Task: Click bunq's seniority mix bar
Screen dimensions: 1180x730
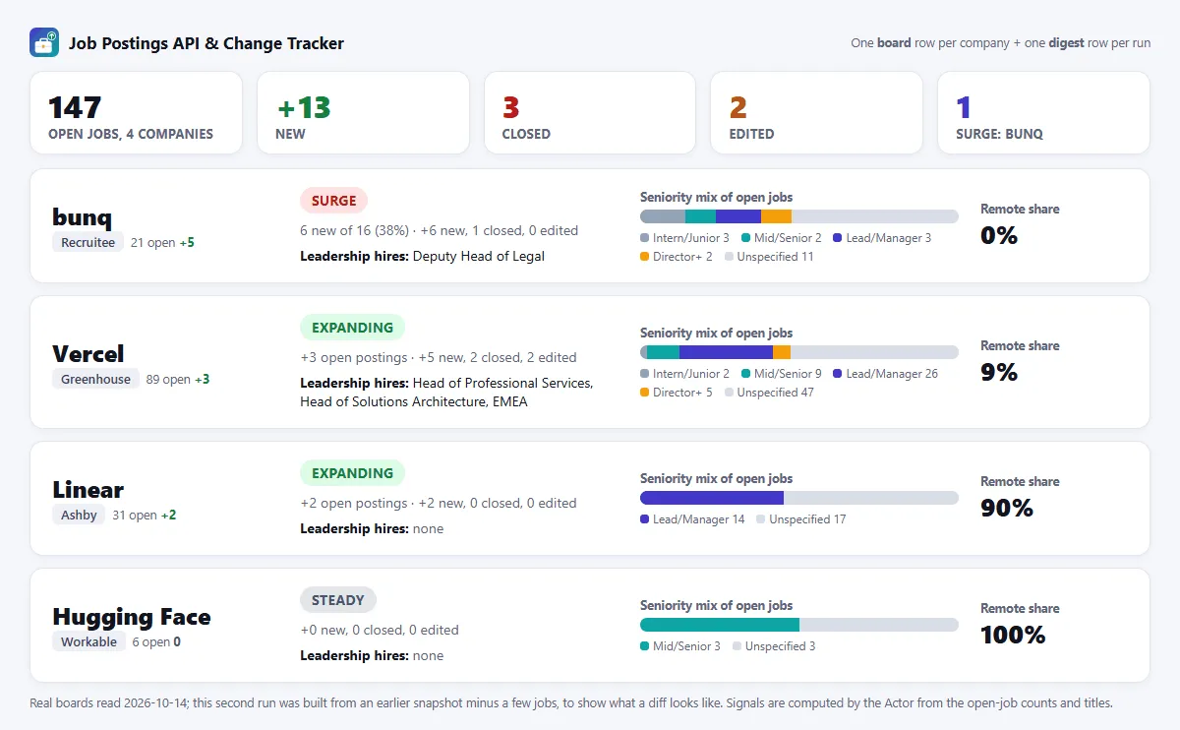Action: pos(799,216)
